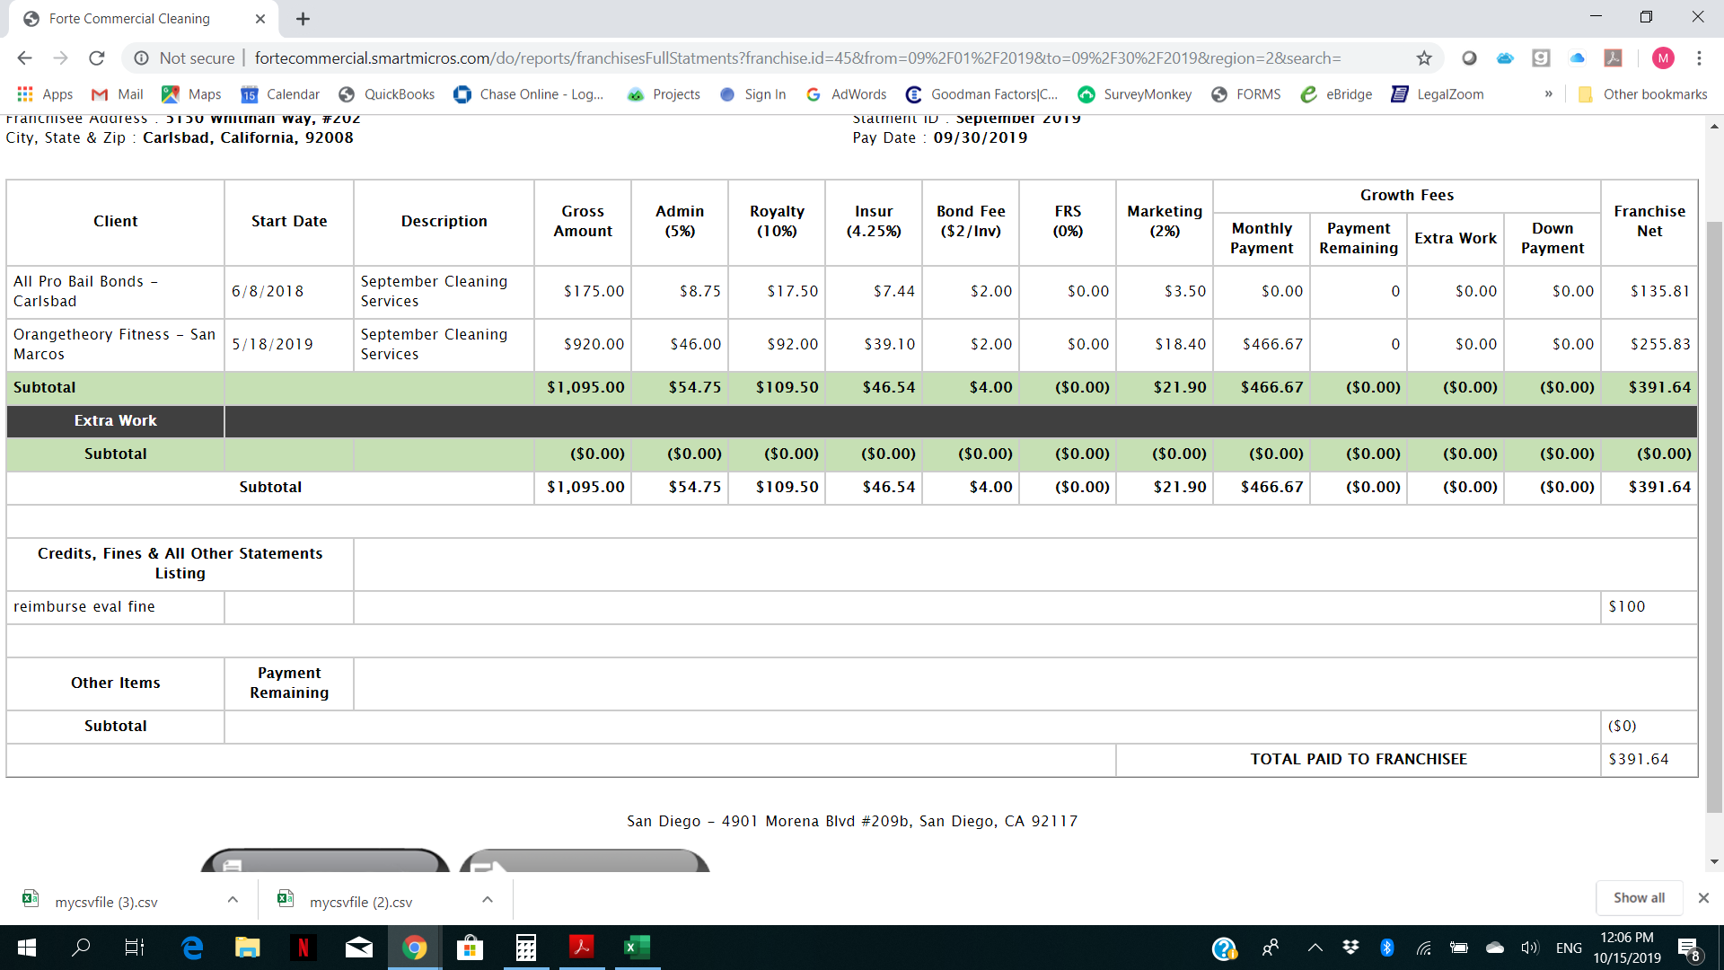Viewport: 1724px width, 970px height.
Task: Open the Maps bookmark
Action: [x=191, y=94]
